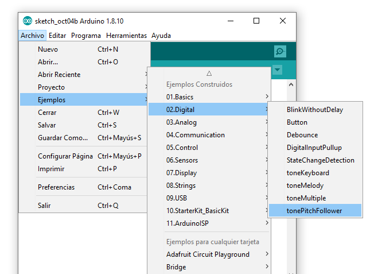378x274 pixels.
Task: Expand the 05.Control examples
Action: pos(209,148)
